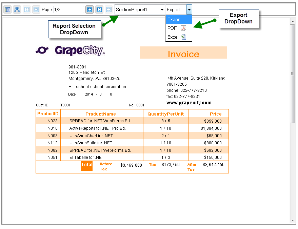
Task: Click customer ID T0001
Action: [65, 105]
